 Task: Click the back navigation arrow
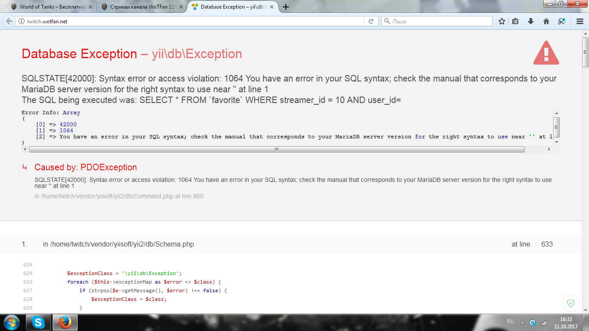coord(9,21)
